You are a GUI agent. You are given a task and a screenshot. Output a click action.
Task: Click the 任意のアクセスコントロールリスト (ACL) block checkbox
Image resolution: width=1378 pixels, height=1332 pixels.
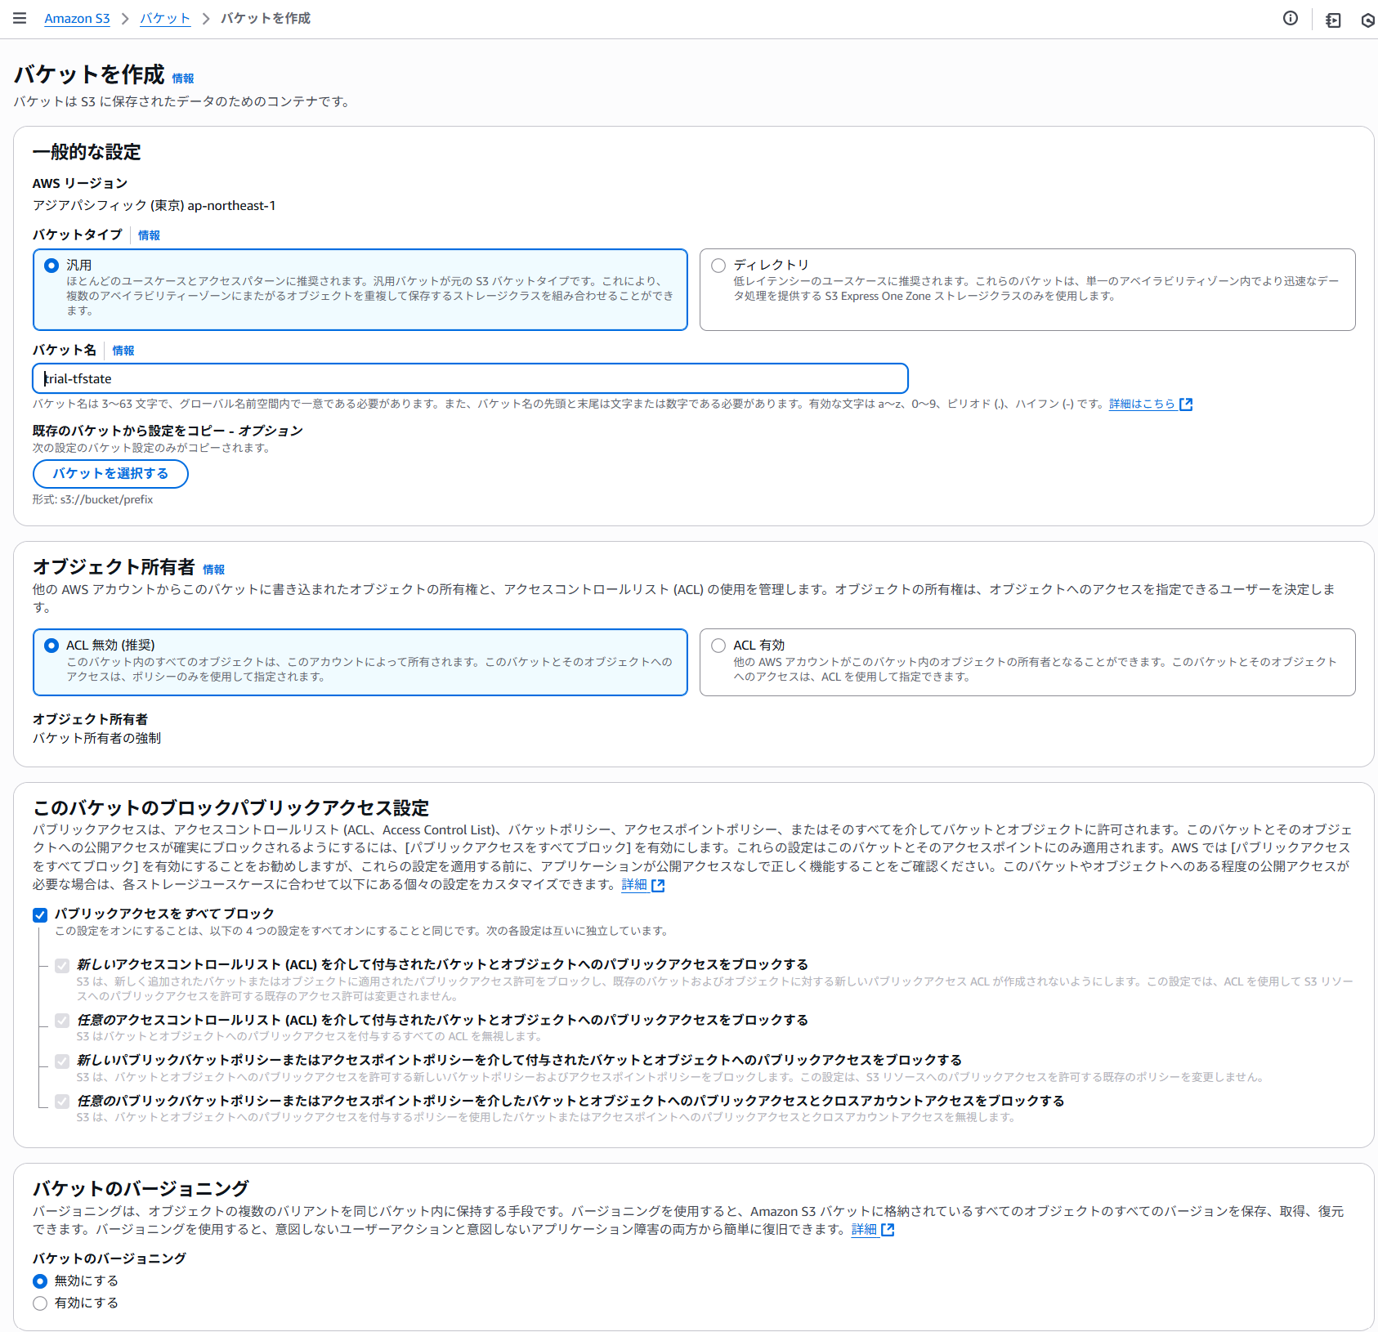click(62, 1021)
